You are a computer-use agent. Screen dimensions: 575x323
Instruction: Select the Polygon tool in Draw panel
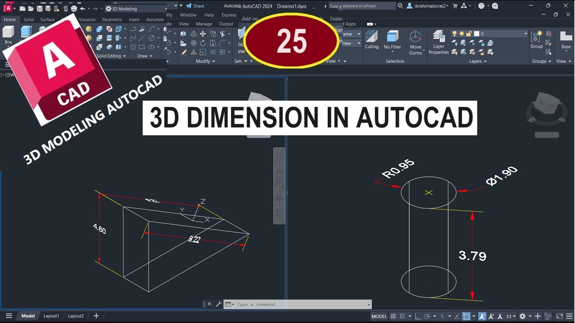point(133,47)
